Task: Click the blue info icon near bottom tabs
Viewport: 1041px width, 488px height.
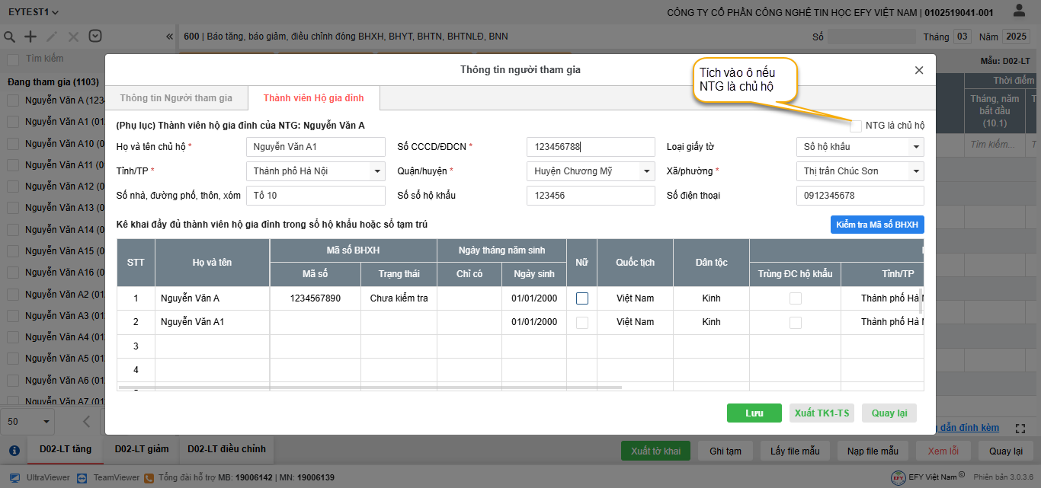Action: [14, 450]
